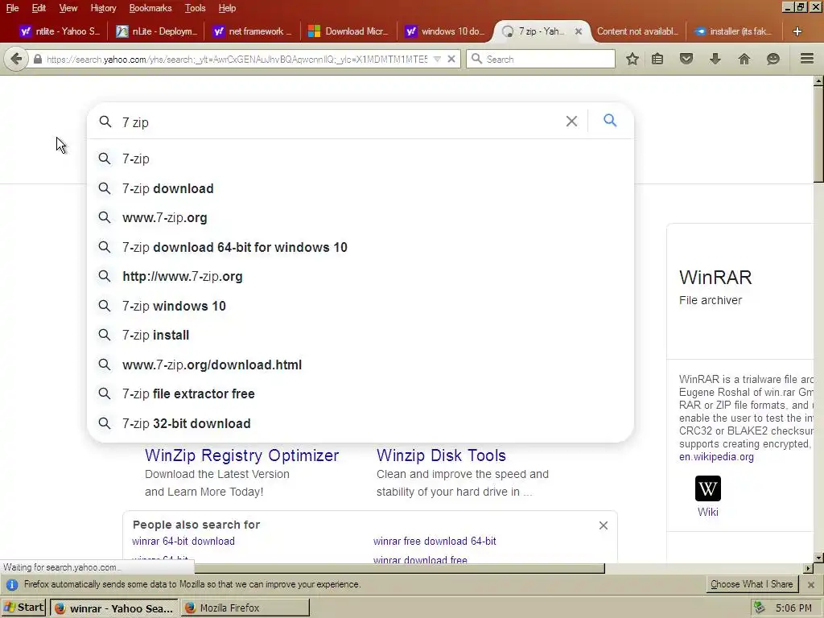Select '7-zip install' suggestion
The width and height of the screenshot is (824, 618).
pos(360,336)
